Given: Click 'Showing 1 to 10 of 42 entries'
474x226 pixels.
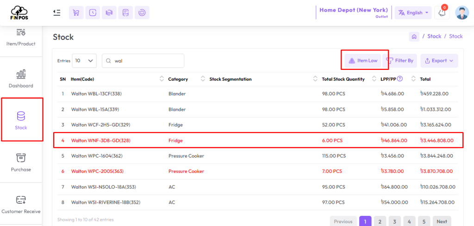Looking at the screenshot, I should pos(86,220).
